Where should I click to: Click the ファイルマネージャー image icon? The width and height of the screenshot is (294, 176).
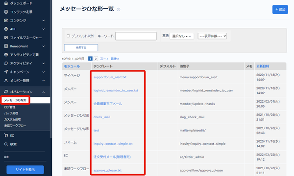6,38
